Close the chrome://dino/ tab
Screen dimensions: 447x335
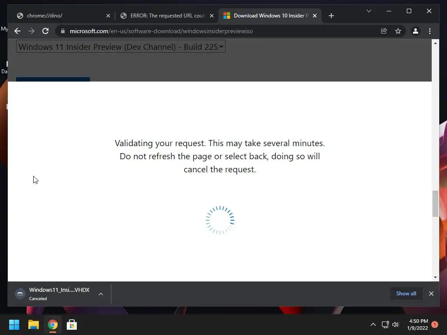pyautogui.click(x=108, y=16)
